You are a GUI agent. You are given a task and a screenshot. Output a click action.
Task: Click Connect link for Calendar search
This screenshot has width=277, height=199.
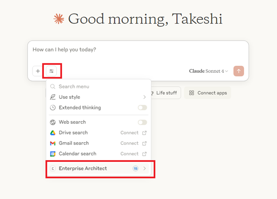click(129, 154)
